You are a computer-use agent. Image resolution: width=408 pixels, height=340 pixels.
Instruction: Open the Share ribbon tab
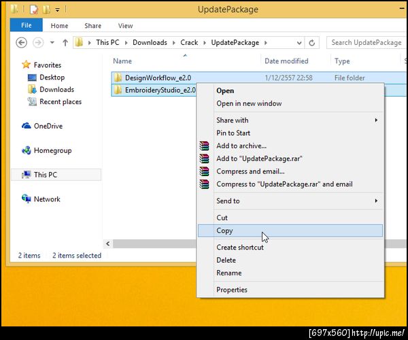(x=92, y=25)
